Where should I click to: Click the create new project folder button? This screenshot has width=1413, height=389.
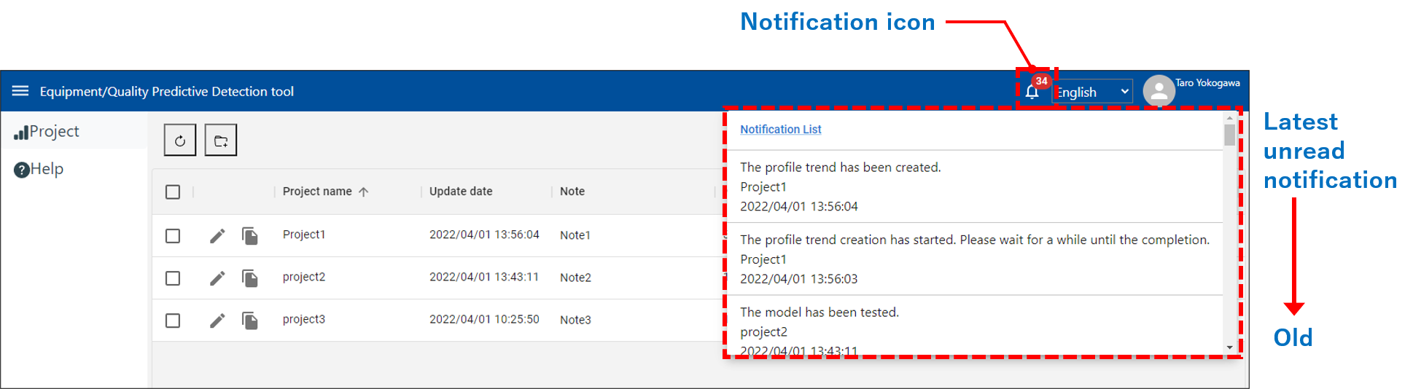tap(221, 141)
